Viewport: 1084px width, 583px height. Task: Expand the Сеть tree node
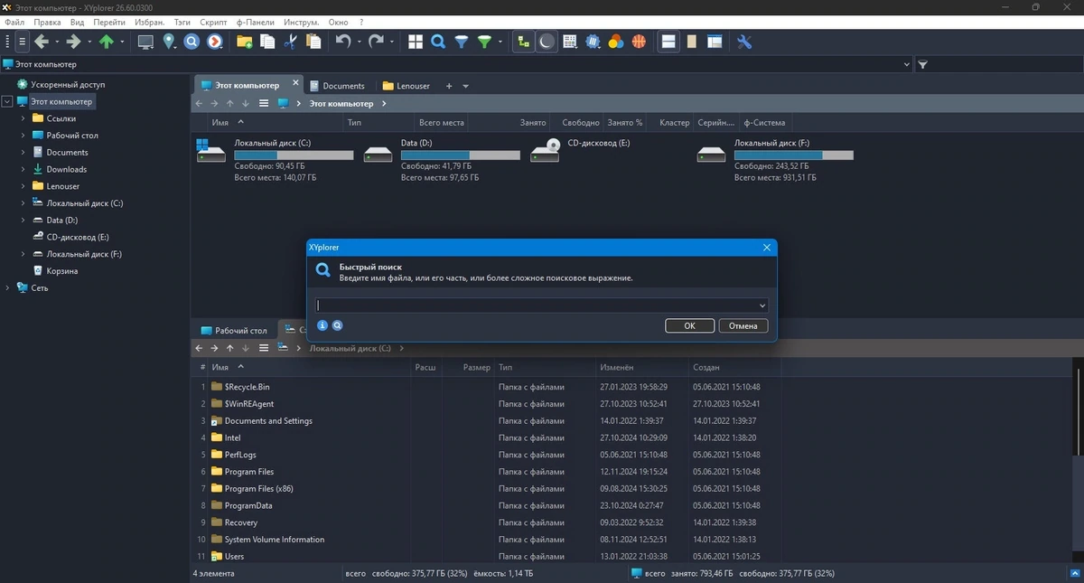(7, 288)
